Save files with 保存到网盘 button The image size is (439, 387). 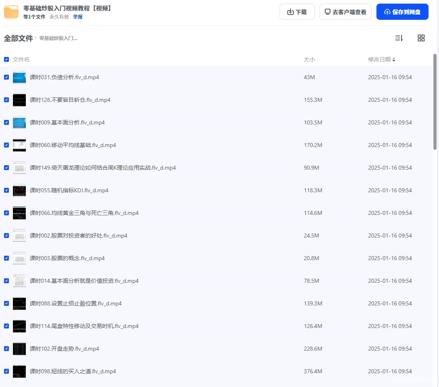tap(402, 12)
